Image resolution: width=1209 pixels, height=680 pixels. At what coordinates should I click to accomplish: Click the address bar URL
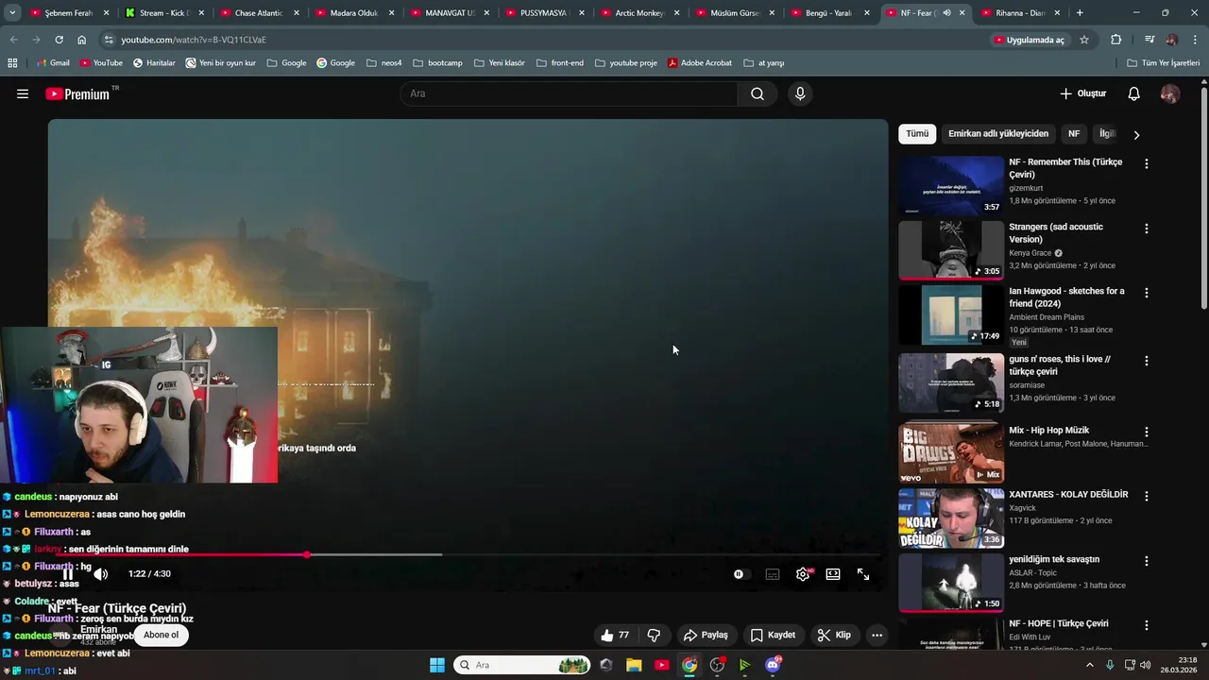tap(193, 40)
